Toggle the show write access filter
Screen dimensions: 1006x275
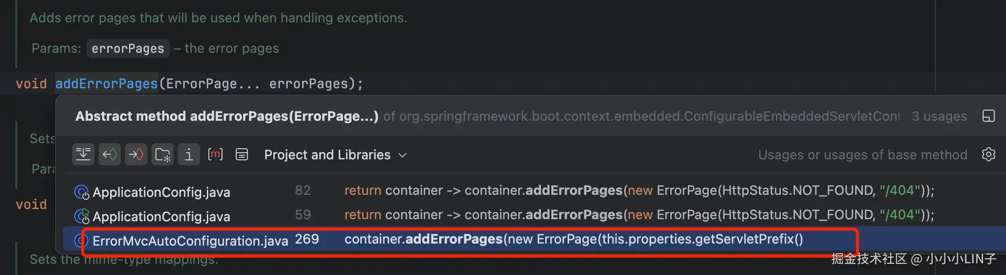tap(136, 154)
